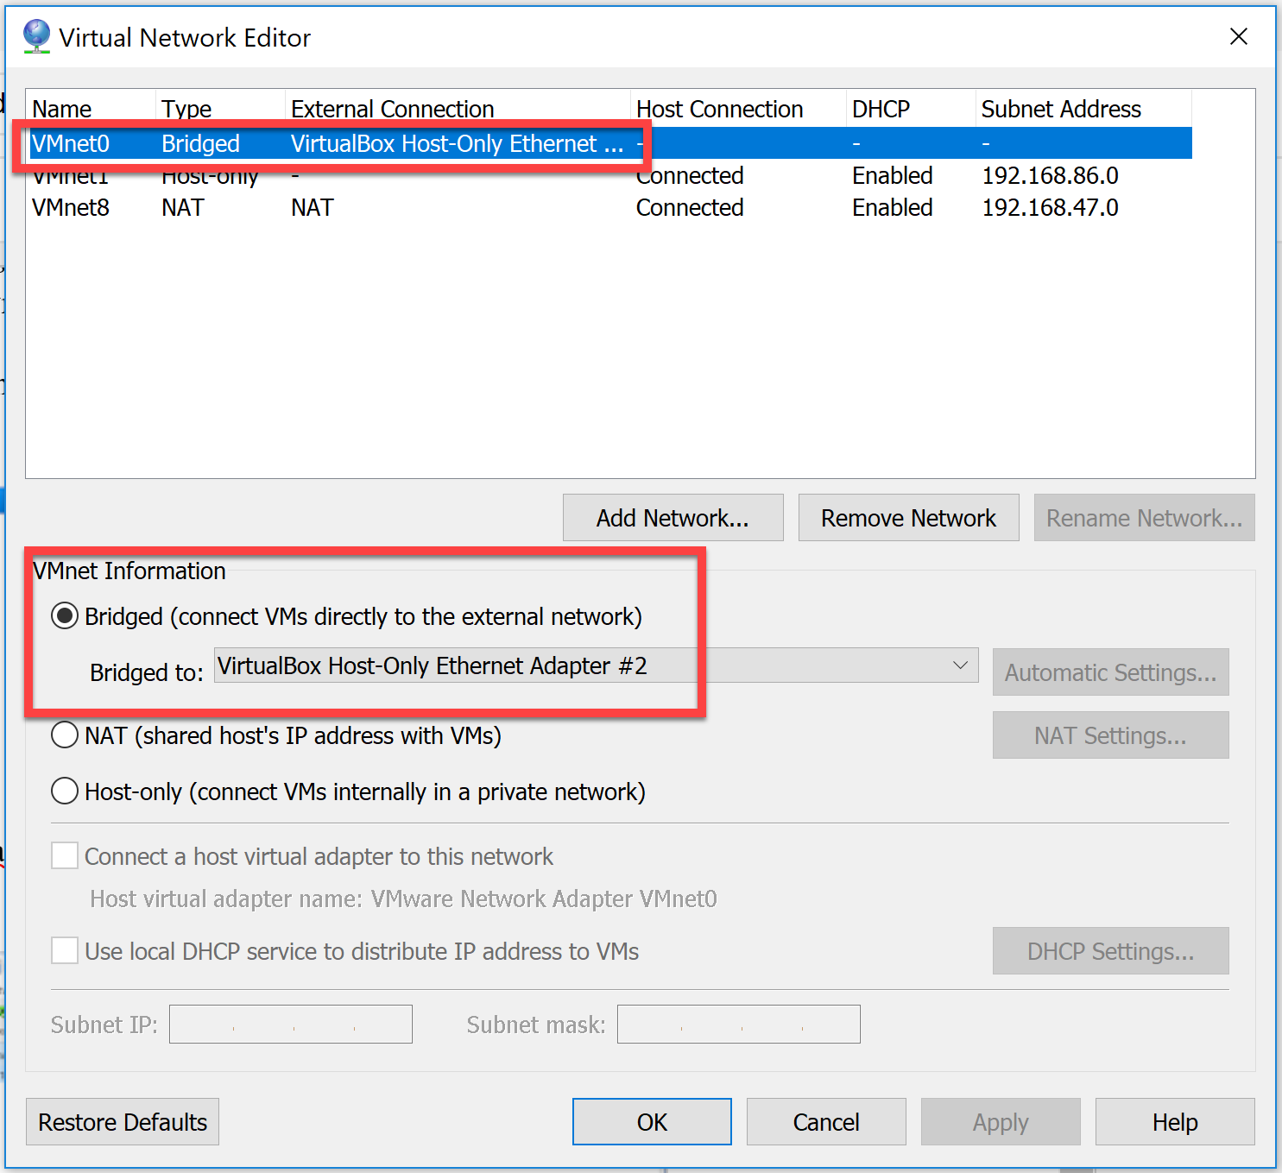Select the NAT radio button
This screenshot has height=1173, width=1282.
point(64,735)
